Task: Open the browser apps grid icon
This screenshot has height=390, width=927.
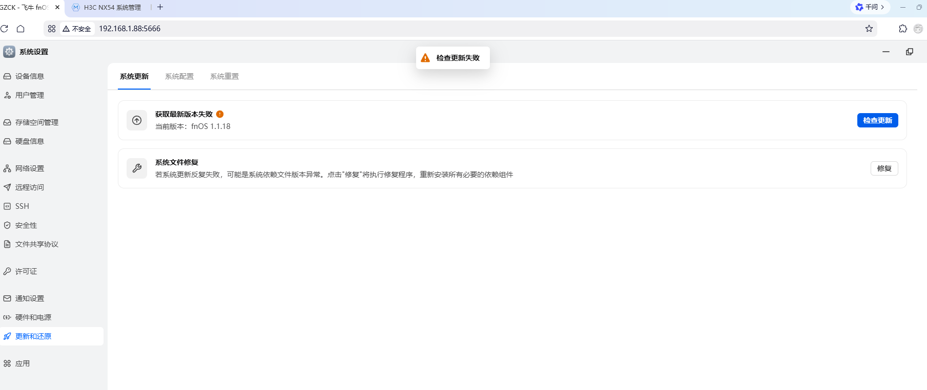Action: 52,29
